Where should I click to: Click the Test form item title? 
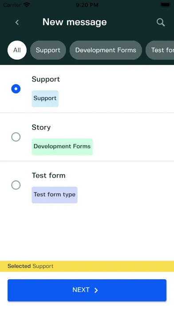[x=48, y=175]
